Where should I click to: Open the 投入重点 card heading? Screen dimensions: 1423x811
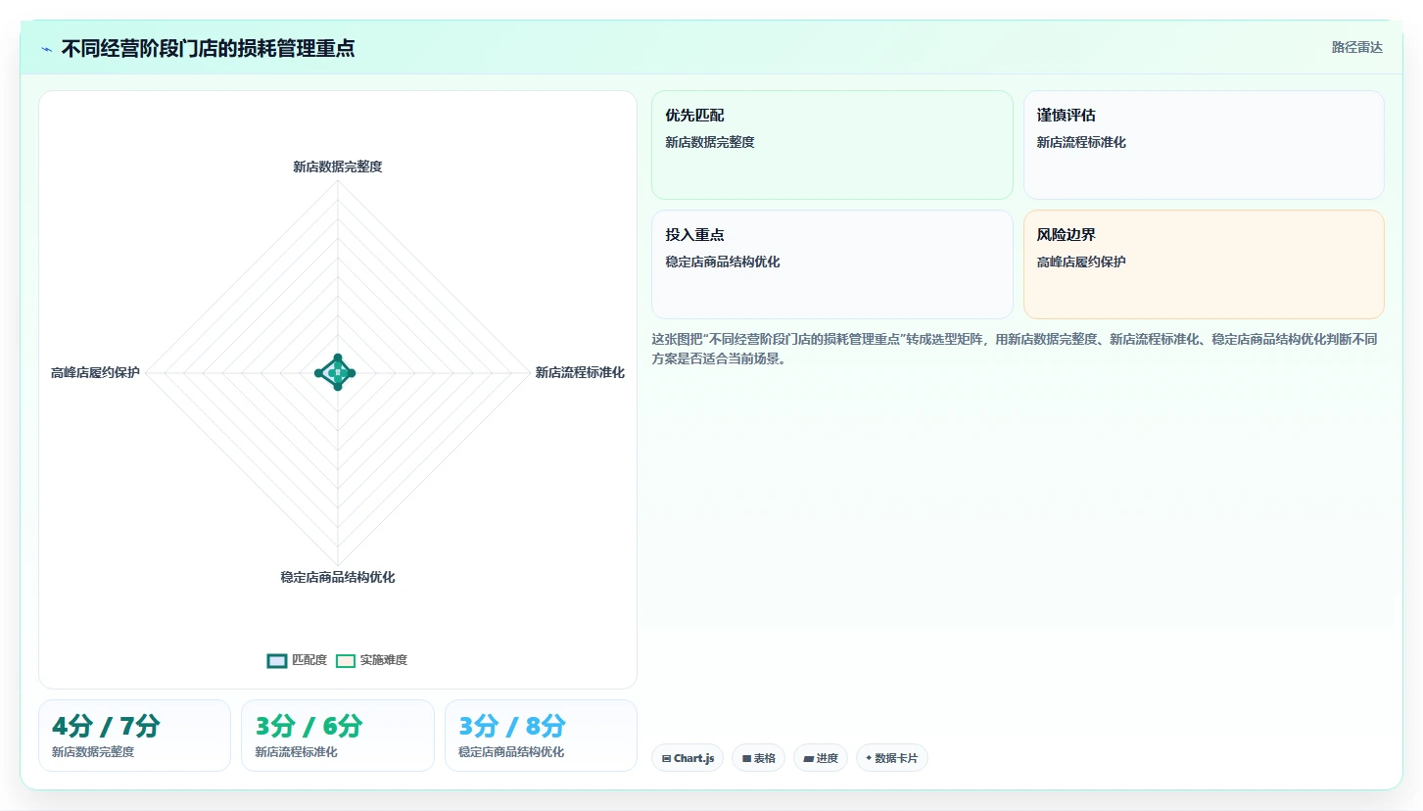click(x=694, y=235)
